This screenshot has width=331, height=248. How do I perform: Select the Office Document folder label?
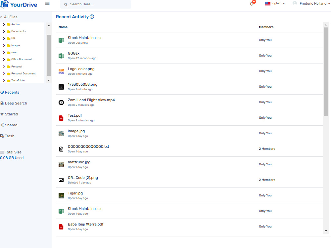22,59
